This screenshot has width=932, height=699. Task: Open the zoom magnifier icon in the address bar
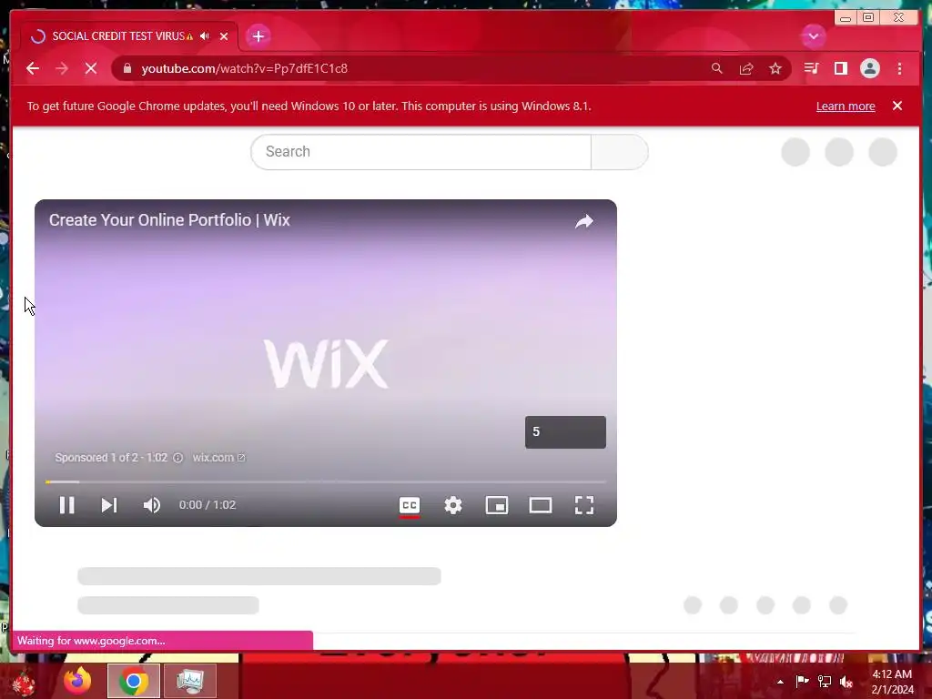click(717, 68)
